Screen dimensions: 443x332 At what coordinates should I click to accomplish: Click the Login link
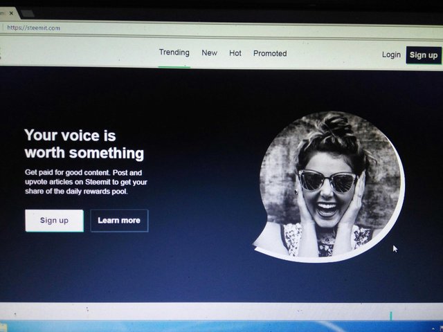coord(391,55)
